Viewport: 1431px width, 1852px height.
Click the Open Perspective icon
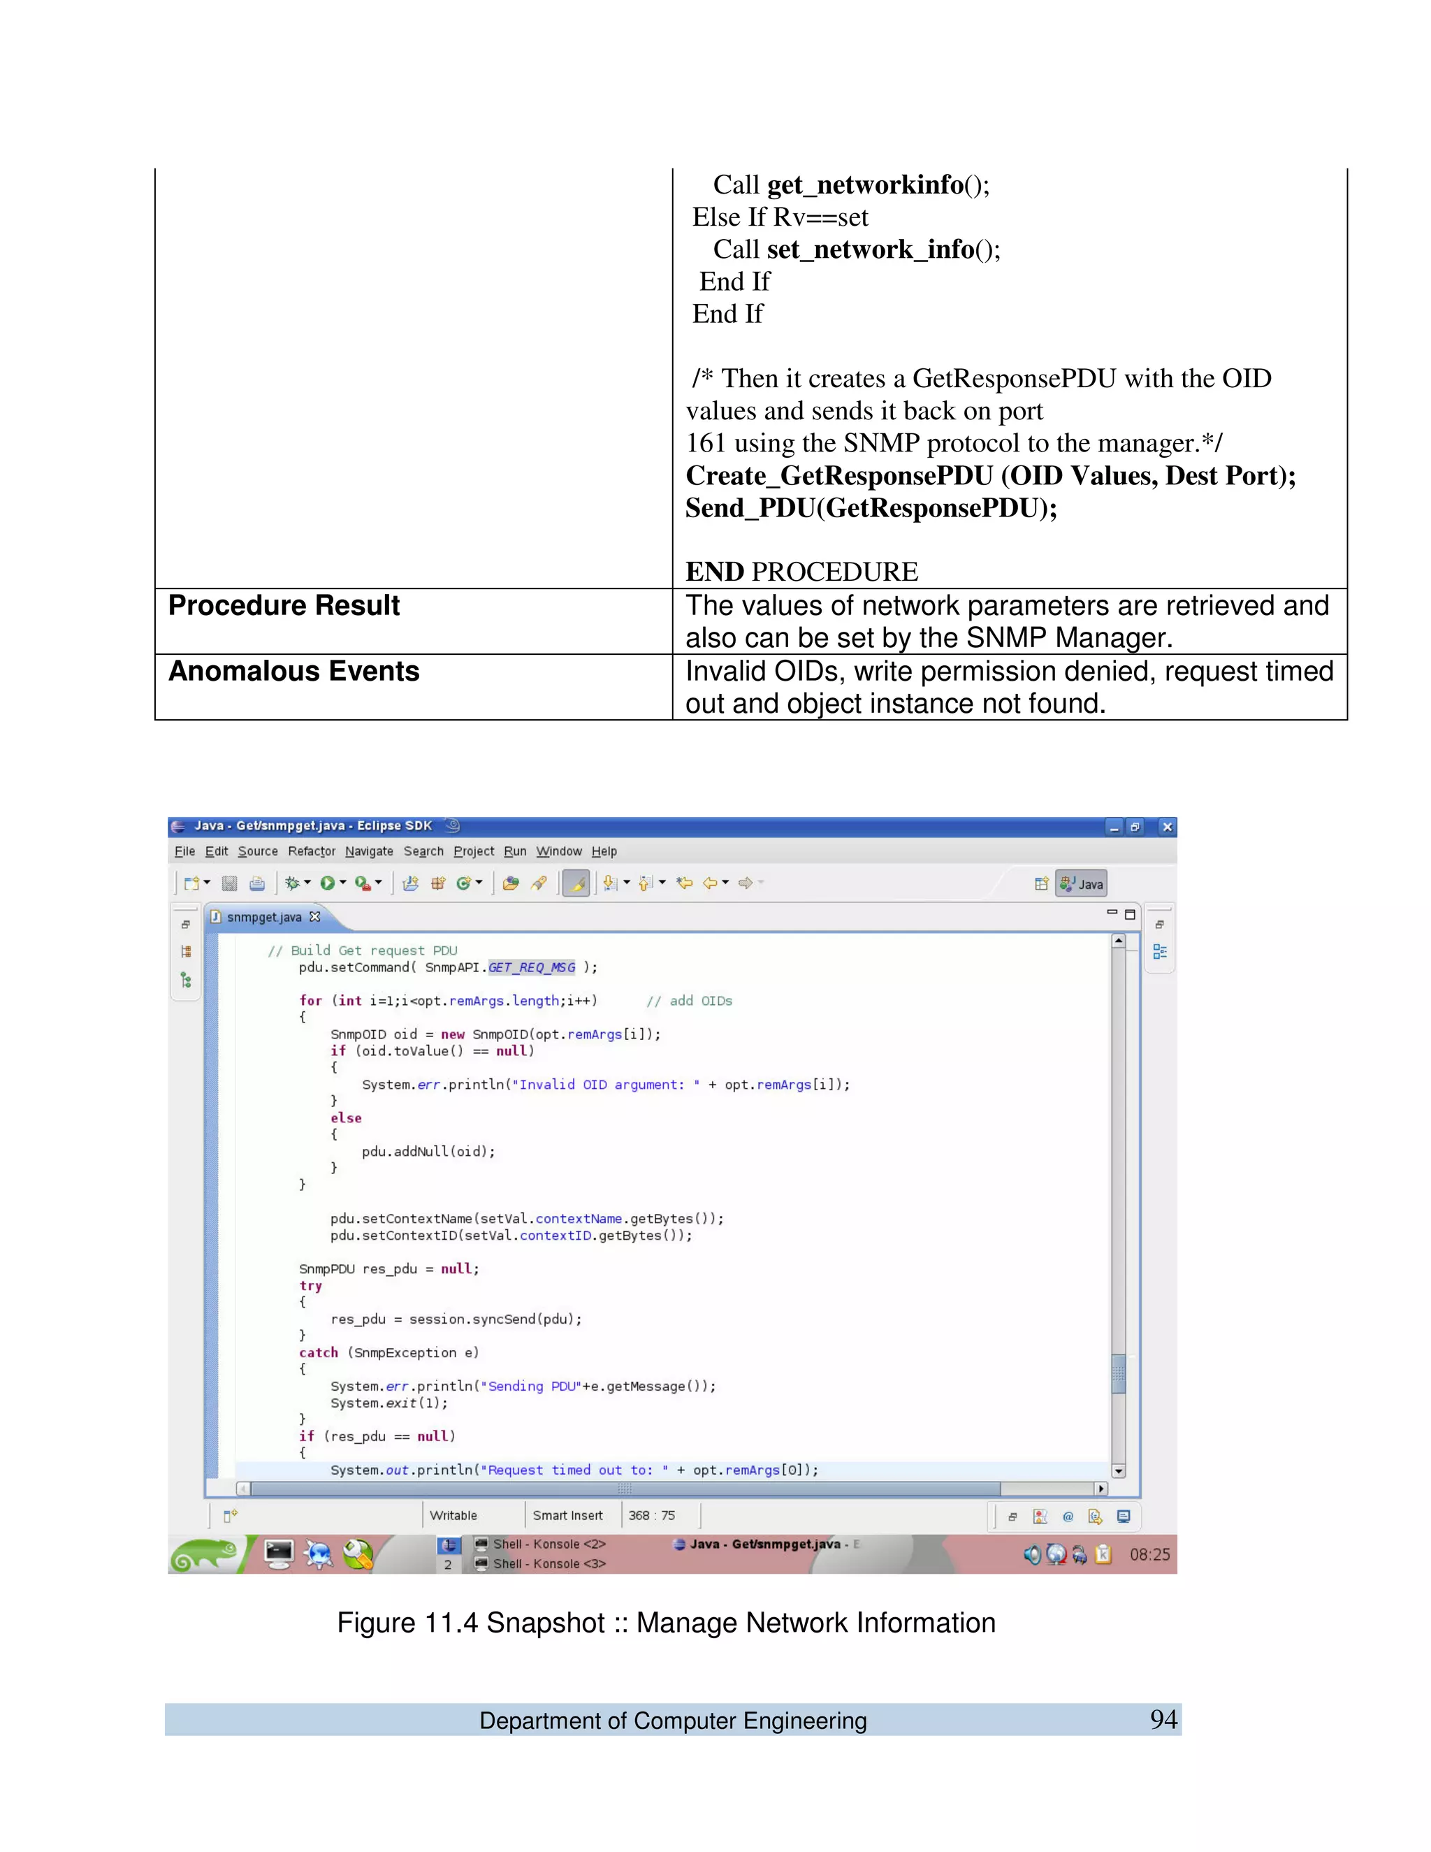click(x=1042, y=885)
